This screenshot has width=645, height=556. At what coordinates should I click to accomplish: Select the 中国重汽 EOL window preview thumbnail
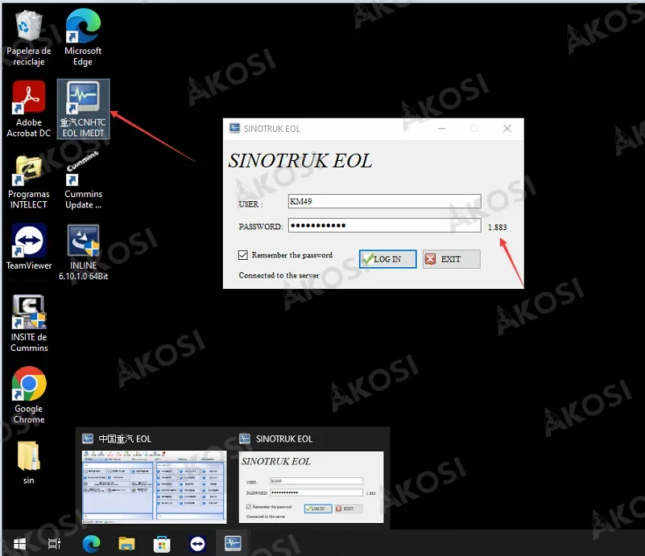click(155, 487)
